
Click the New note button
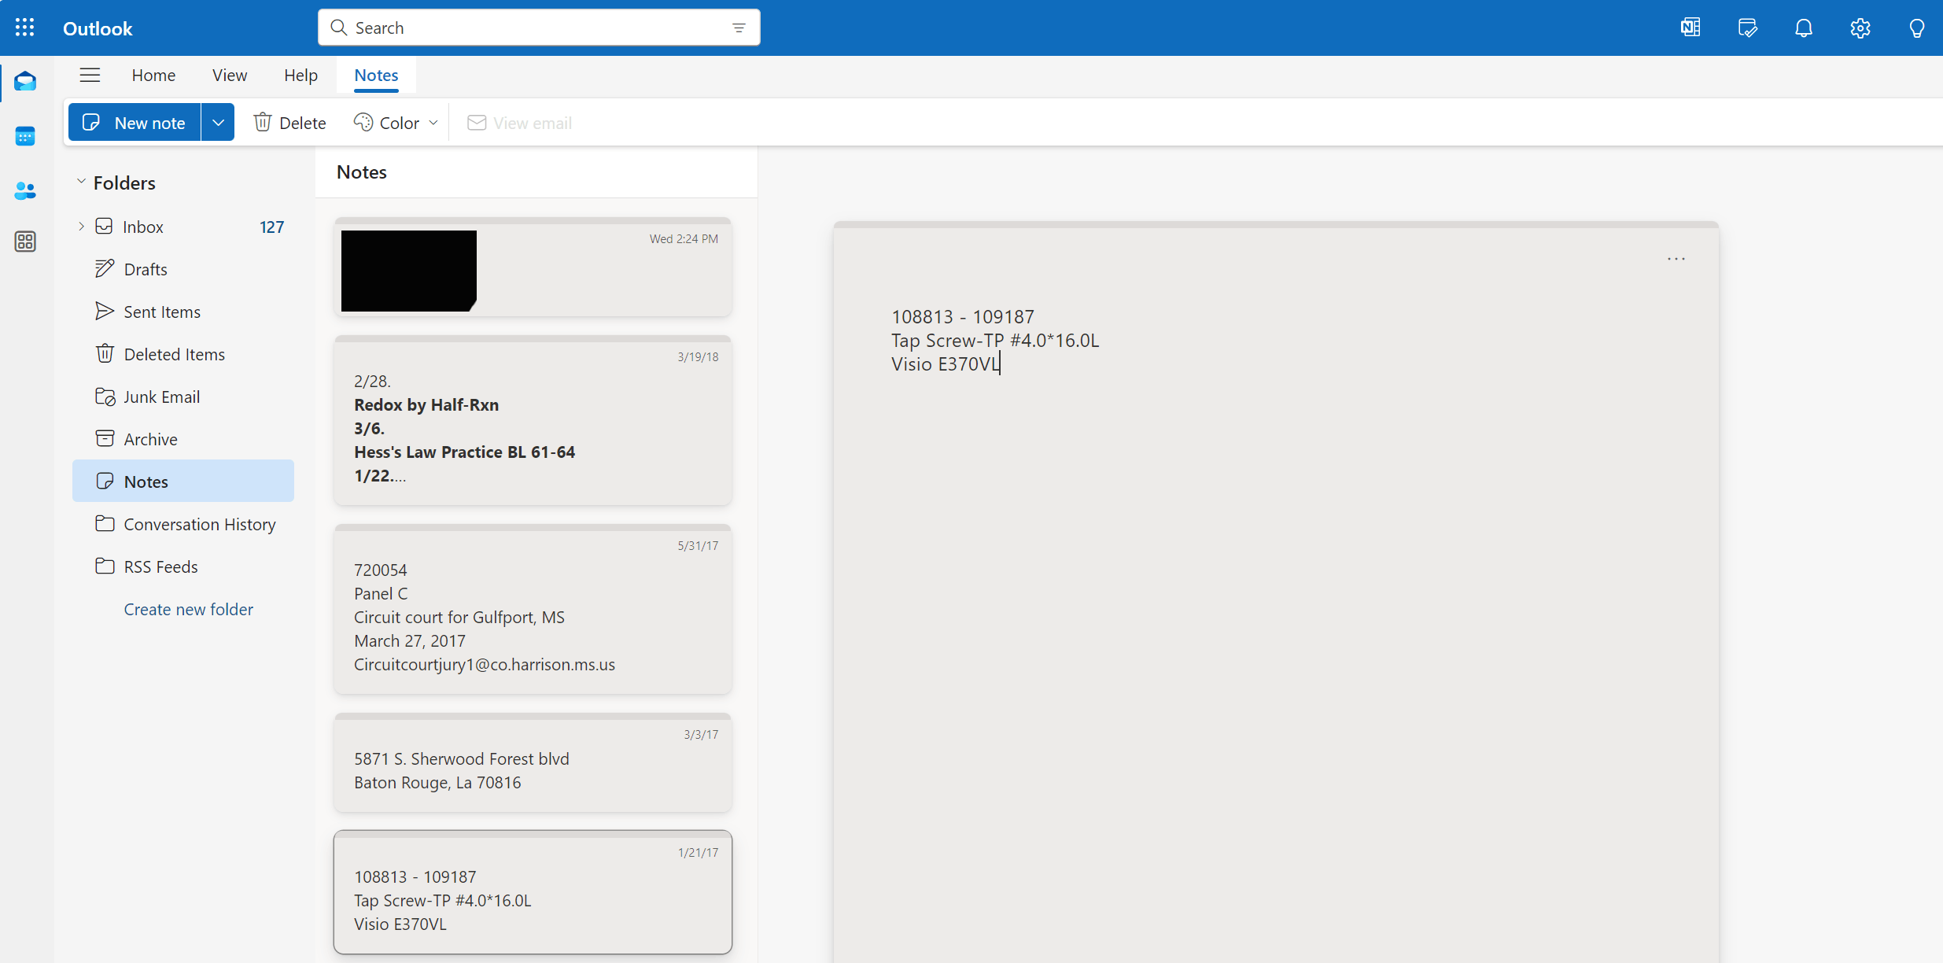point(135,123)
